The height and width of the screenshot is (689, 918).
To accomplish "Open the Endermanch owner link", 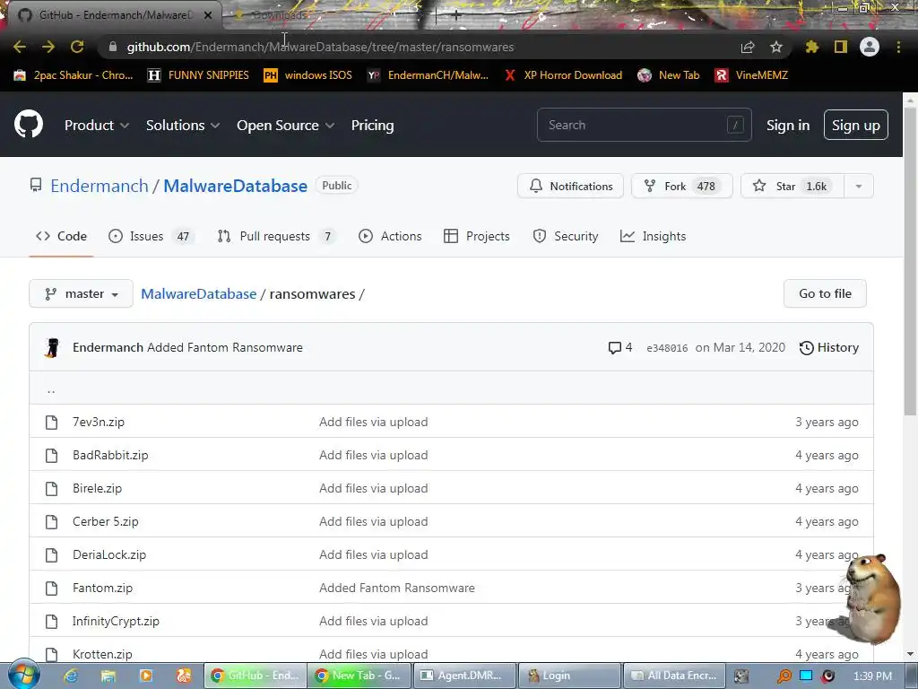I will [99, 186].
